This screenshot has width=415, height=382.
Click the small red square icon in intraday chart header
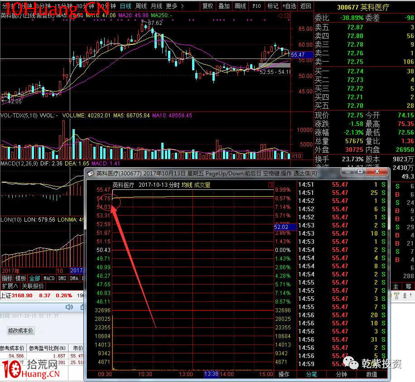pyautogui.click(x=270, y=185)
